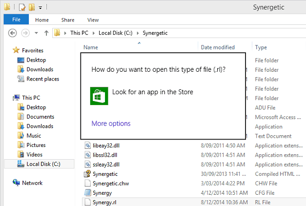This screenshot has width=306, height=206.
Task: Click the Synergetic compiled HTML help icon
Action: [x=87, y=174]
